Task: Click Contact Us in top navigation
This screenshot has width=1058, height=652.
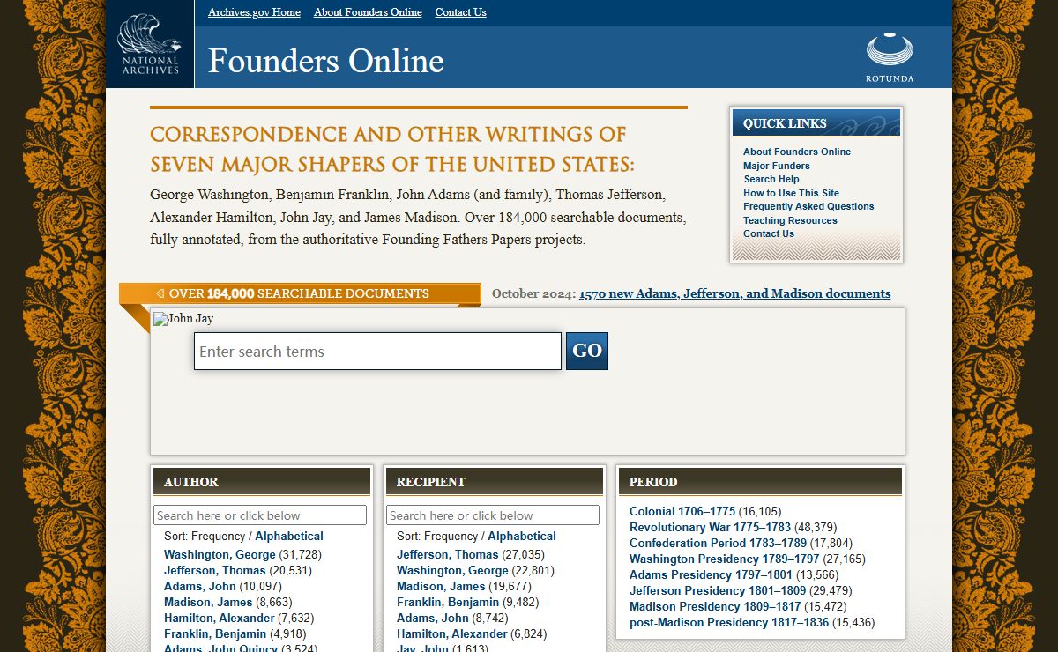Action: [x=460, y=12]
